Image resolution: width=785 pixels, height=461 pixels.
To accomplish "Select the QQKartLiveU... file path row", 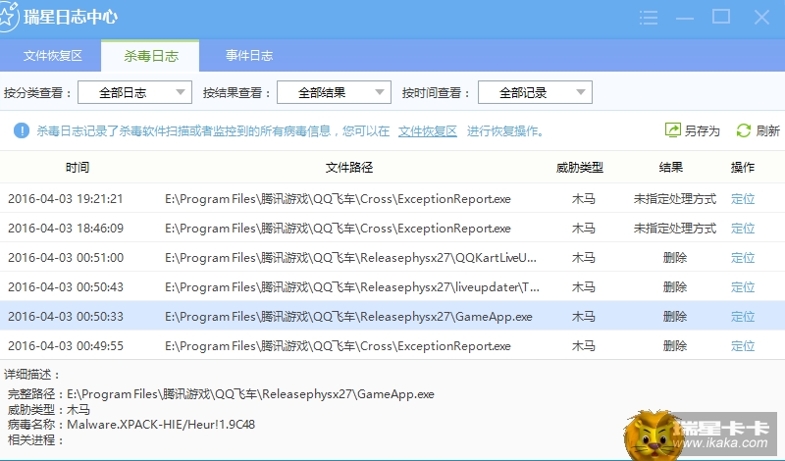I will pos(350,258).
